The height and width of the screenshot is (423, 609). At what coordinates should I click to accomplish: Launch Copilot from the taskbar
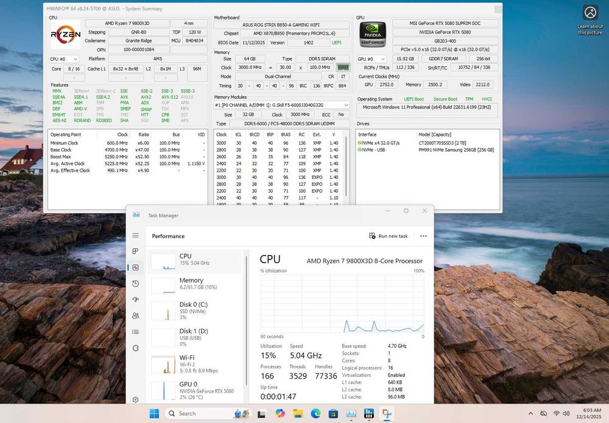(280, 414)
